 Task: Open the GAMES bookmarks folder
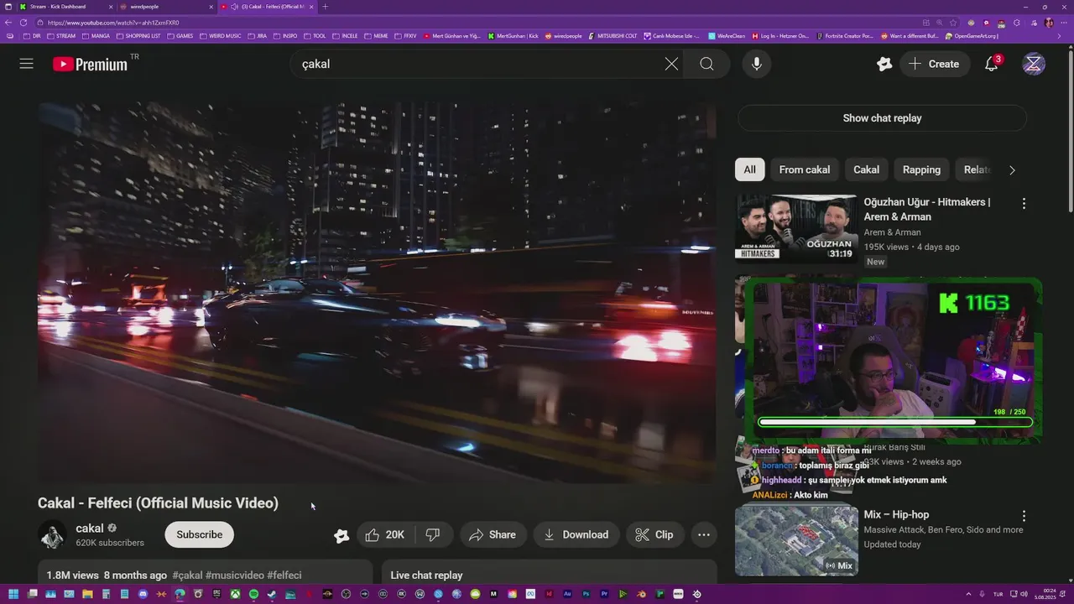point(180,36)
